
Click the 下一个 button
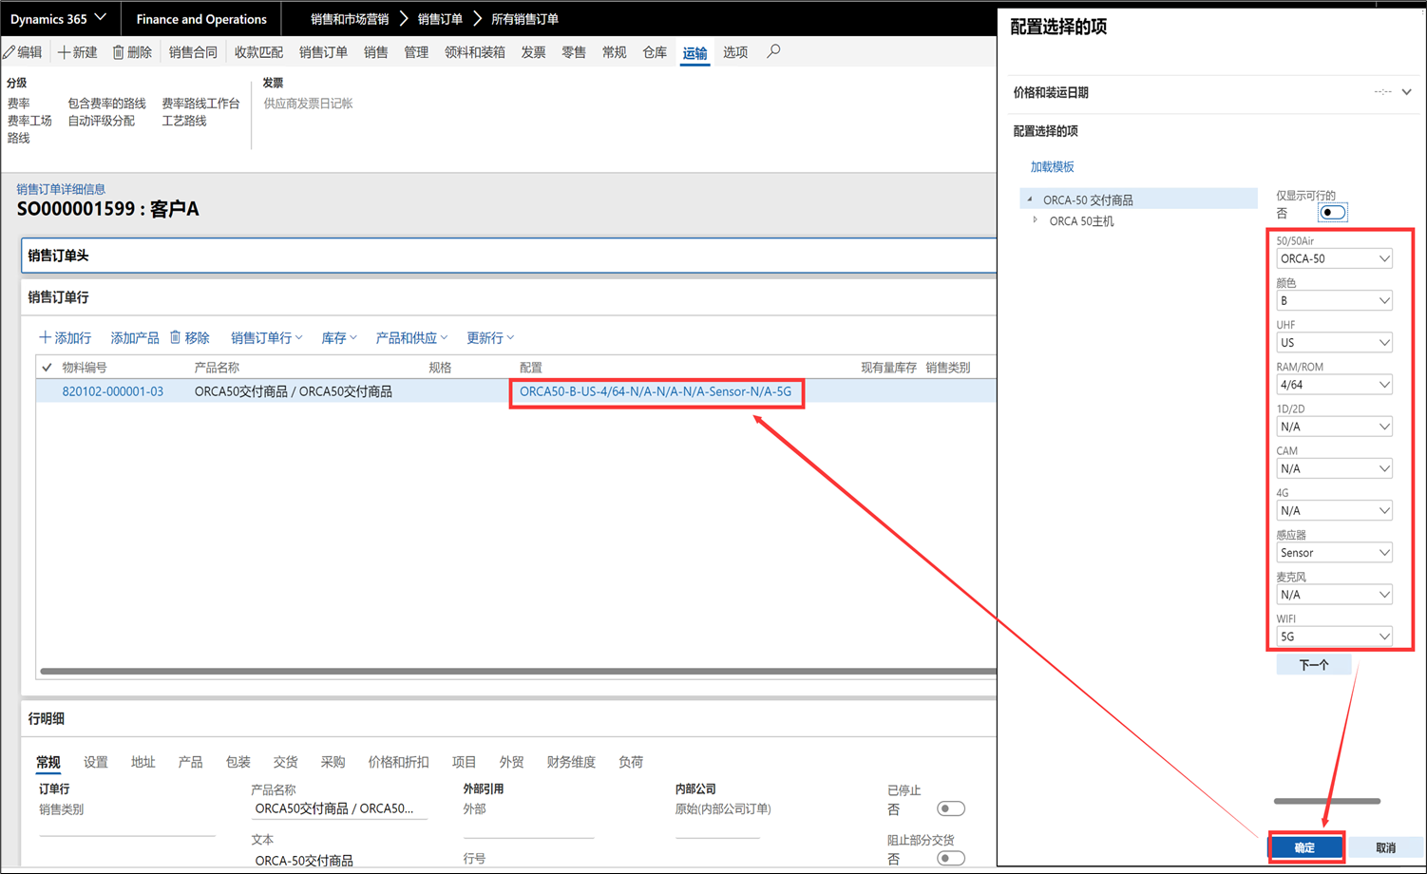1314,665
